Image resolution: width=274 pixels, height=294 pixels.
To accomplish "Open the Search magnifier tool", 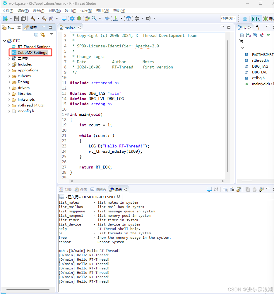I will tap(94, 18).
